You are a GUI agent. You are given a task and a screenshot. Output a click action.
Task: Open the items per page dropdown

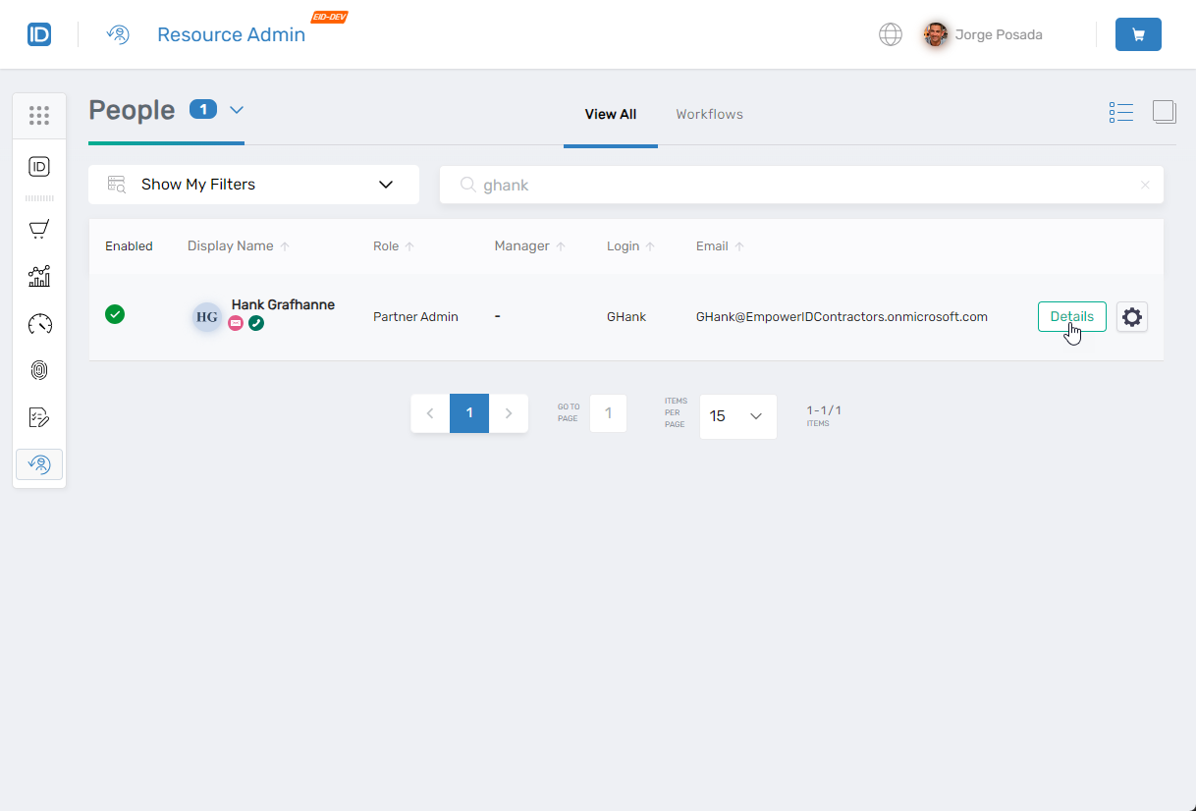tap(737, 416)
